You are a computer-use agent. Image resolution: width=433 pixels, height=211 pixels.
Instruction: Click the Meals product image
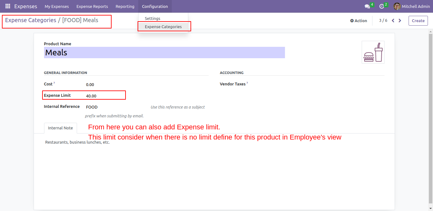tap(373, 52)
